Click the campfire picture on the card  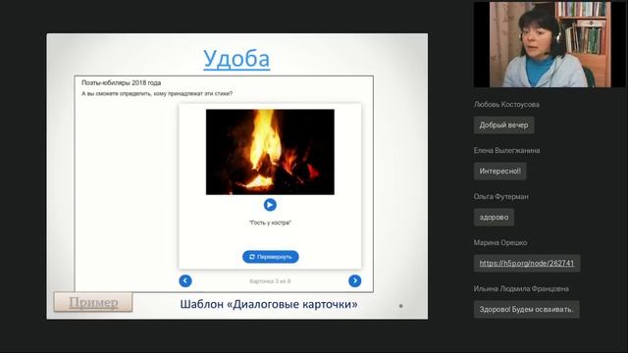point(270,152)
